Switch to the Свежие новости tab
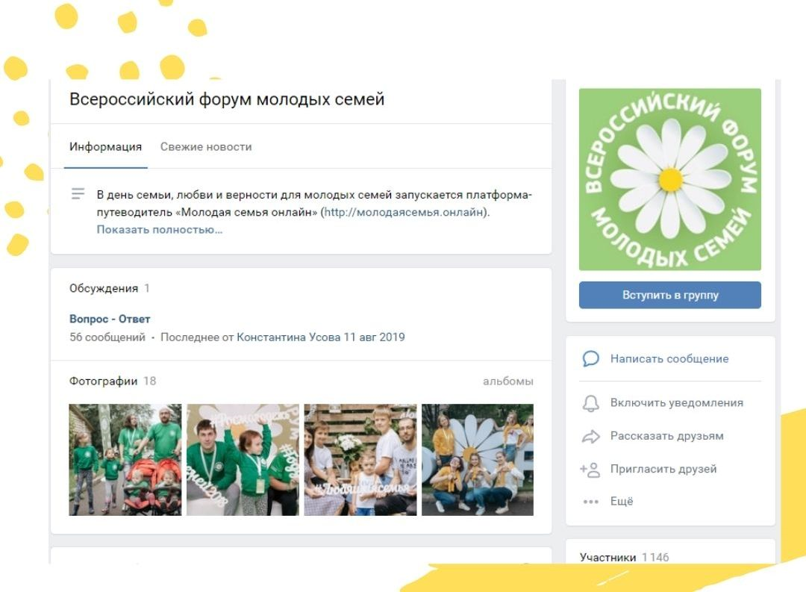The image size is (806, 592). tap(206, 146)
